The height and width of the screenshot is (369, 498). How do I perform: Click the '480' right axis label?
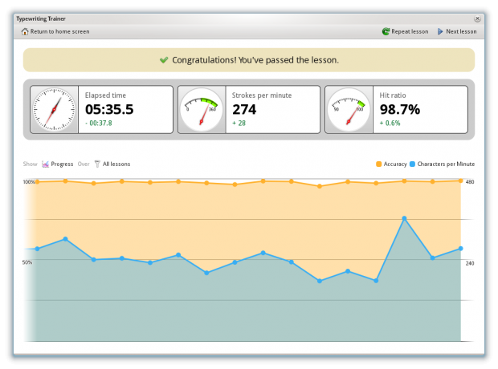point(470,182)
